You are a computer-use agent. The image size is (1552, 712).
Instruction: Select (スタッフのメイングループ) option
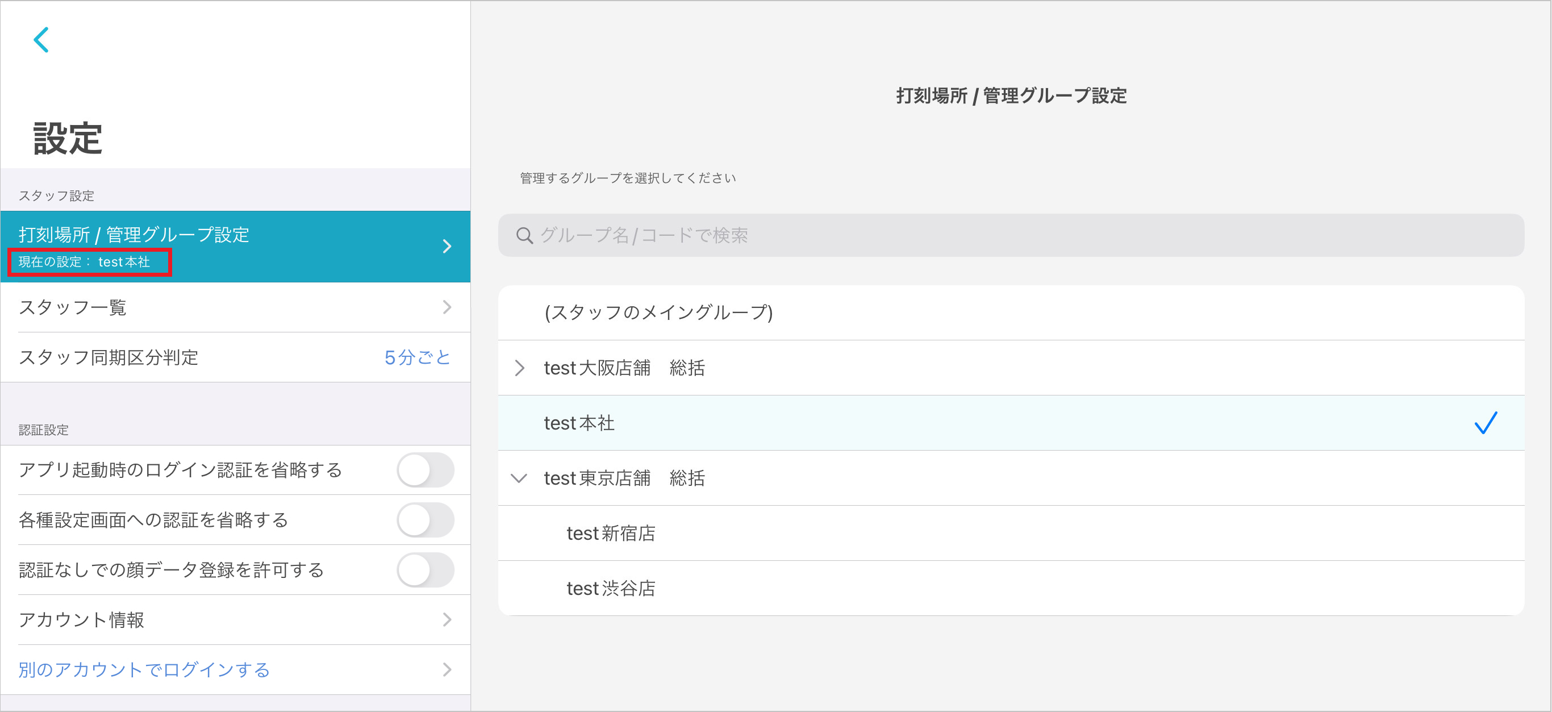pyautogui.click(x=658, y=313)
